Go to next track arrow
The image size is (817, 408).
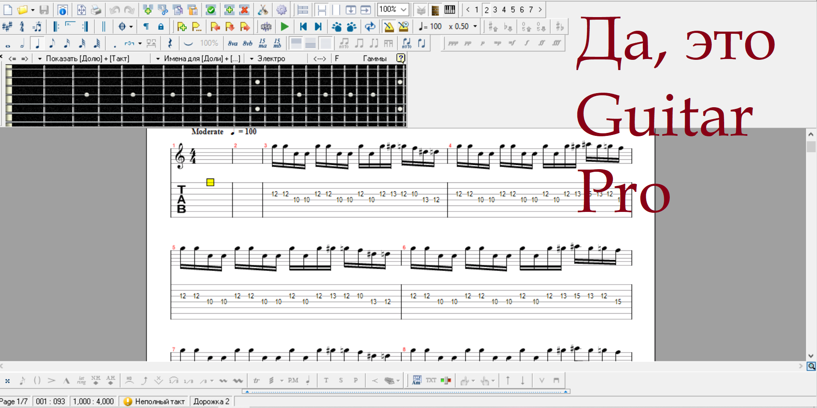click(540, 9)
